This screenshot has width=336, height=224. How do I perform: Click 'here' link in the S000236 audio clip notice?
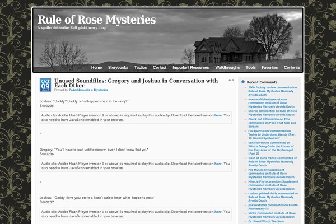tap(218, 164)
